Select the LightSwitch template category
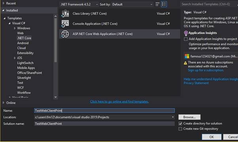238x142 pixels. click(x=25, y=63)
